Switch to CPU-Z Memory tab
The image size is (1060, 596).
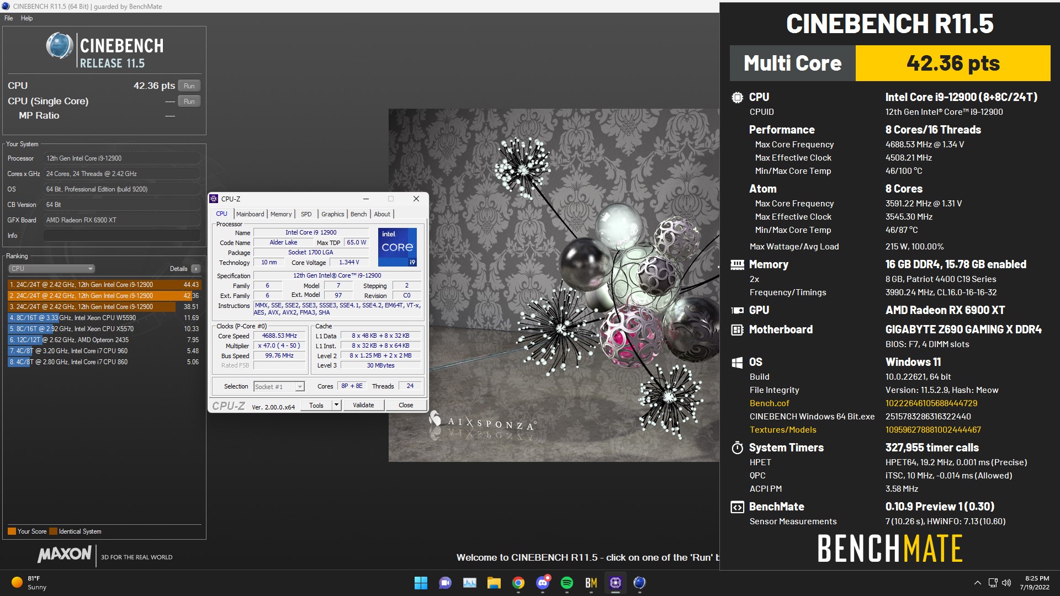[281, 214]
